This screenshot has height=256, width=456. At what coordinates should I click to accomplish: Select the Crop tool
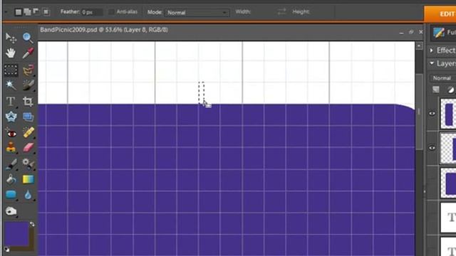(28, 101)
